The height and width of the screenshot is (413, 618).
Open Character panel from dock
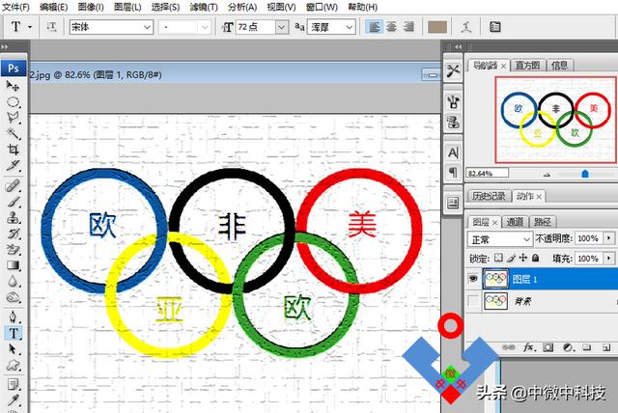click(453, 152)
